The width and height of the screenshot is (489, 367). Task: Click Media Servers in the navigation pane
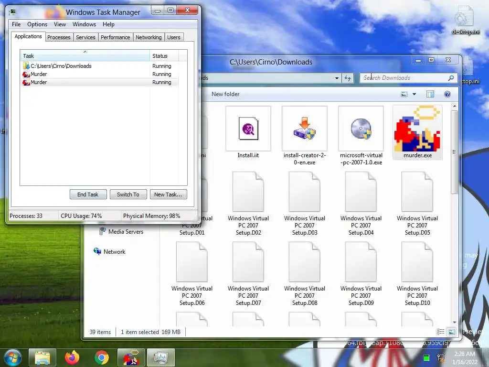pos(121,231)
